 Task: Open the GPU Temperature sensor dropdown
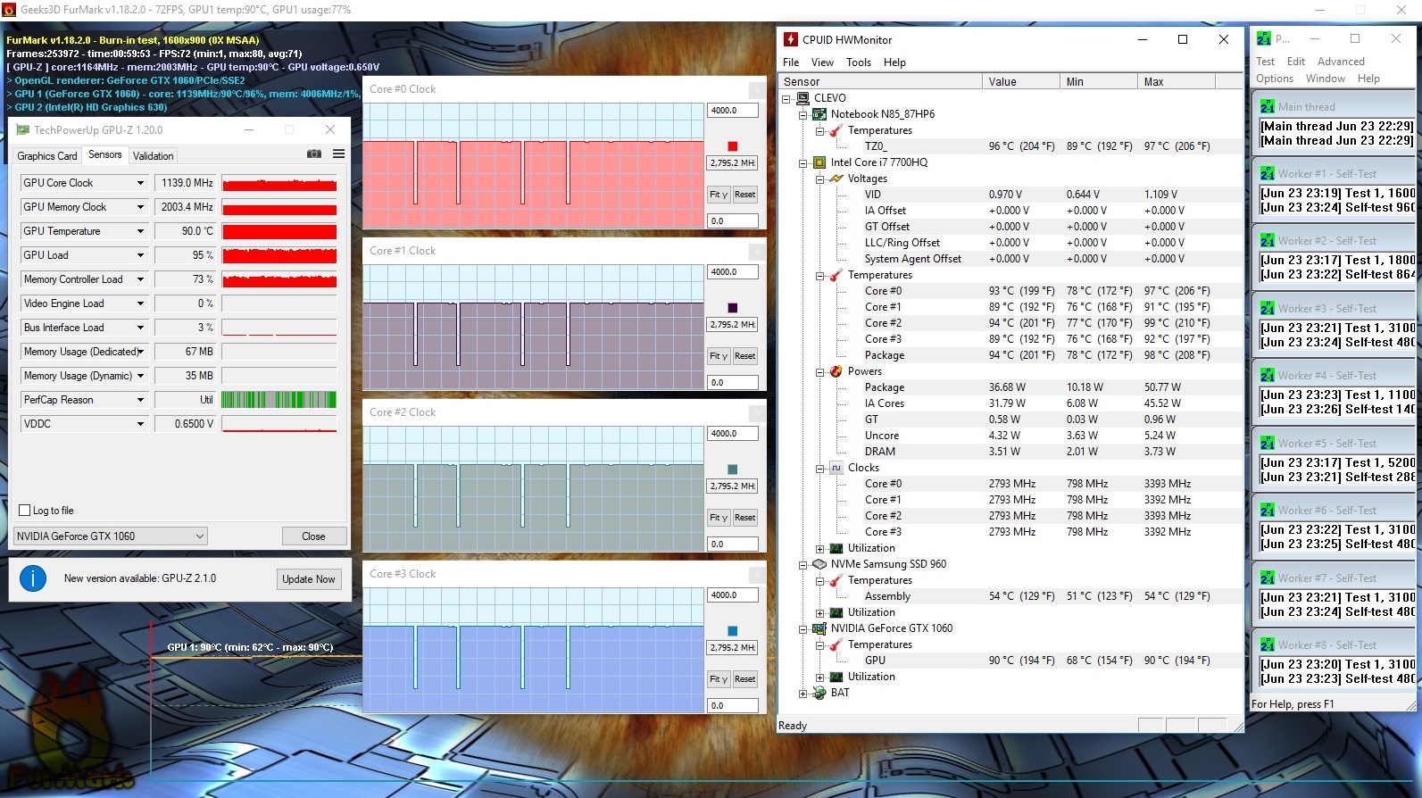coord(140,231)
